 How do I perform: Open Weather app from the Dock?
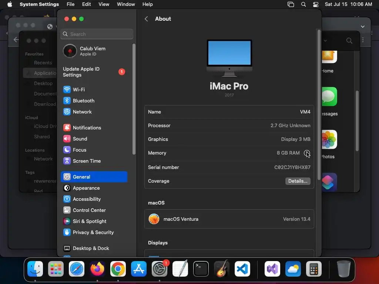click(x=293, y=269)
